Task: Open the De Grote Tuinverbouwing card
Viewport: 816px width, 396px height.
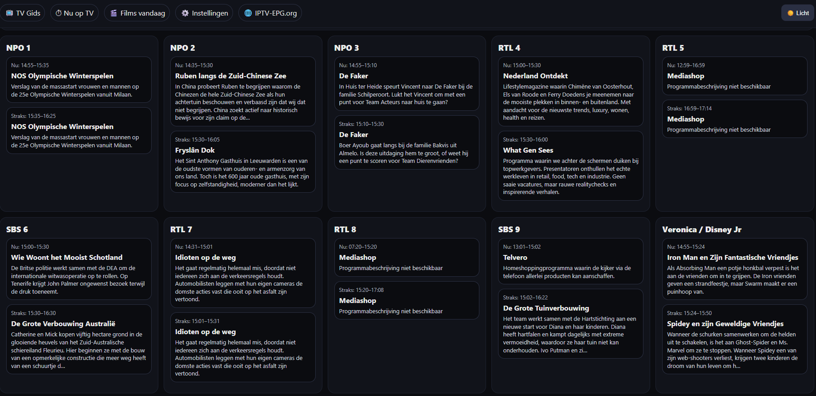Action: (x=567, y=323)
